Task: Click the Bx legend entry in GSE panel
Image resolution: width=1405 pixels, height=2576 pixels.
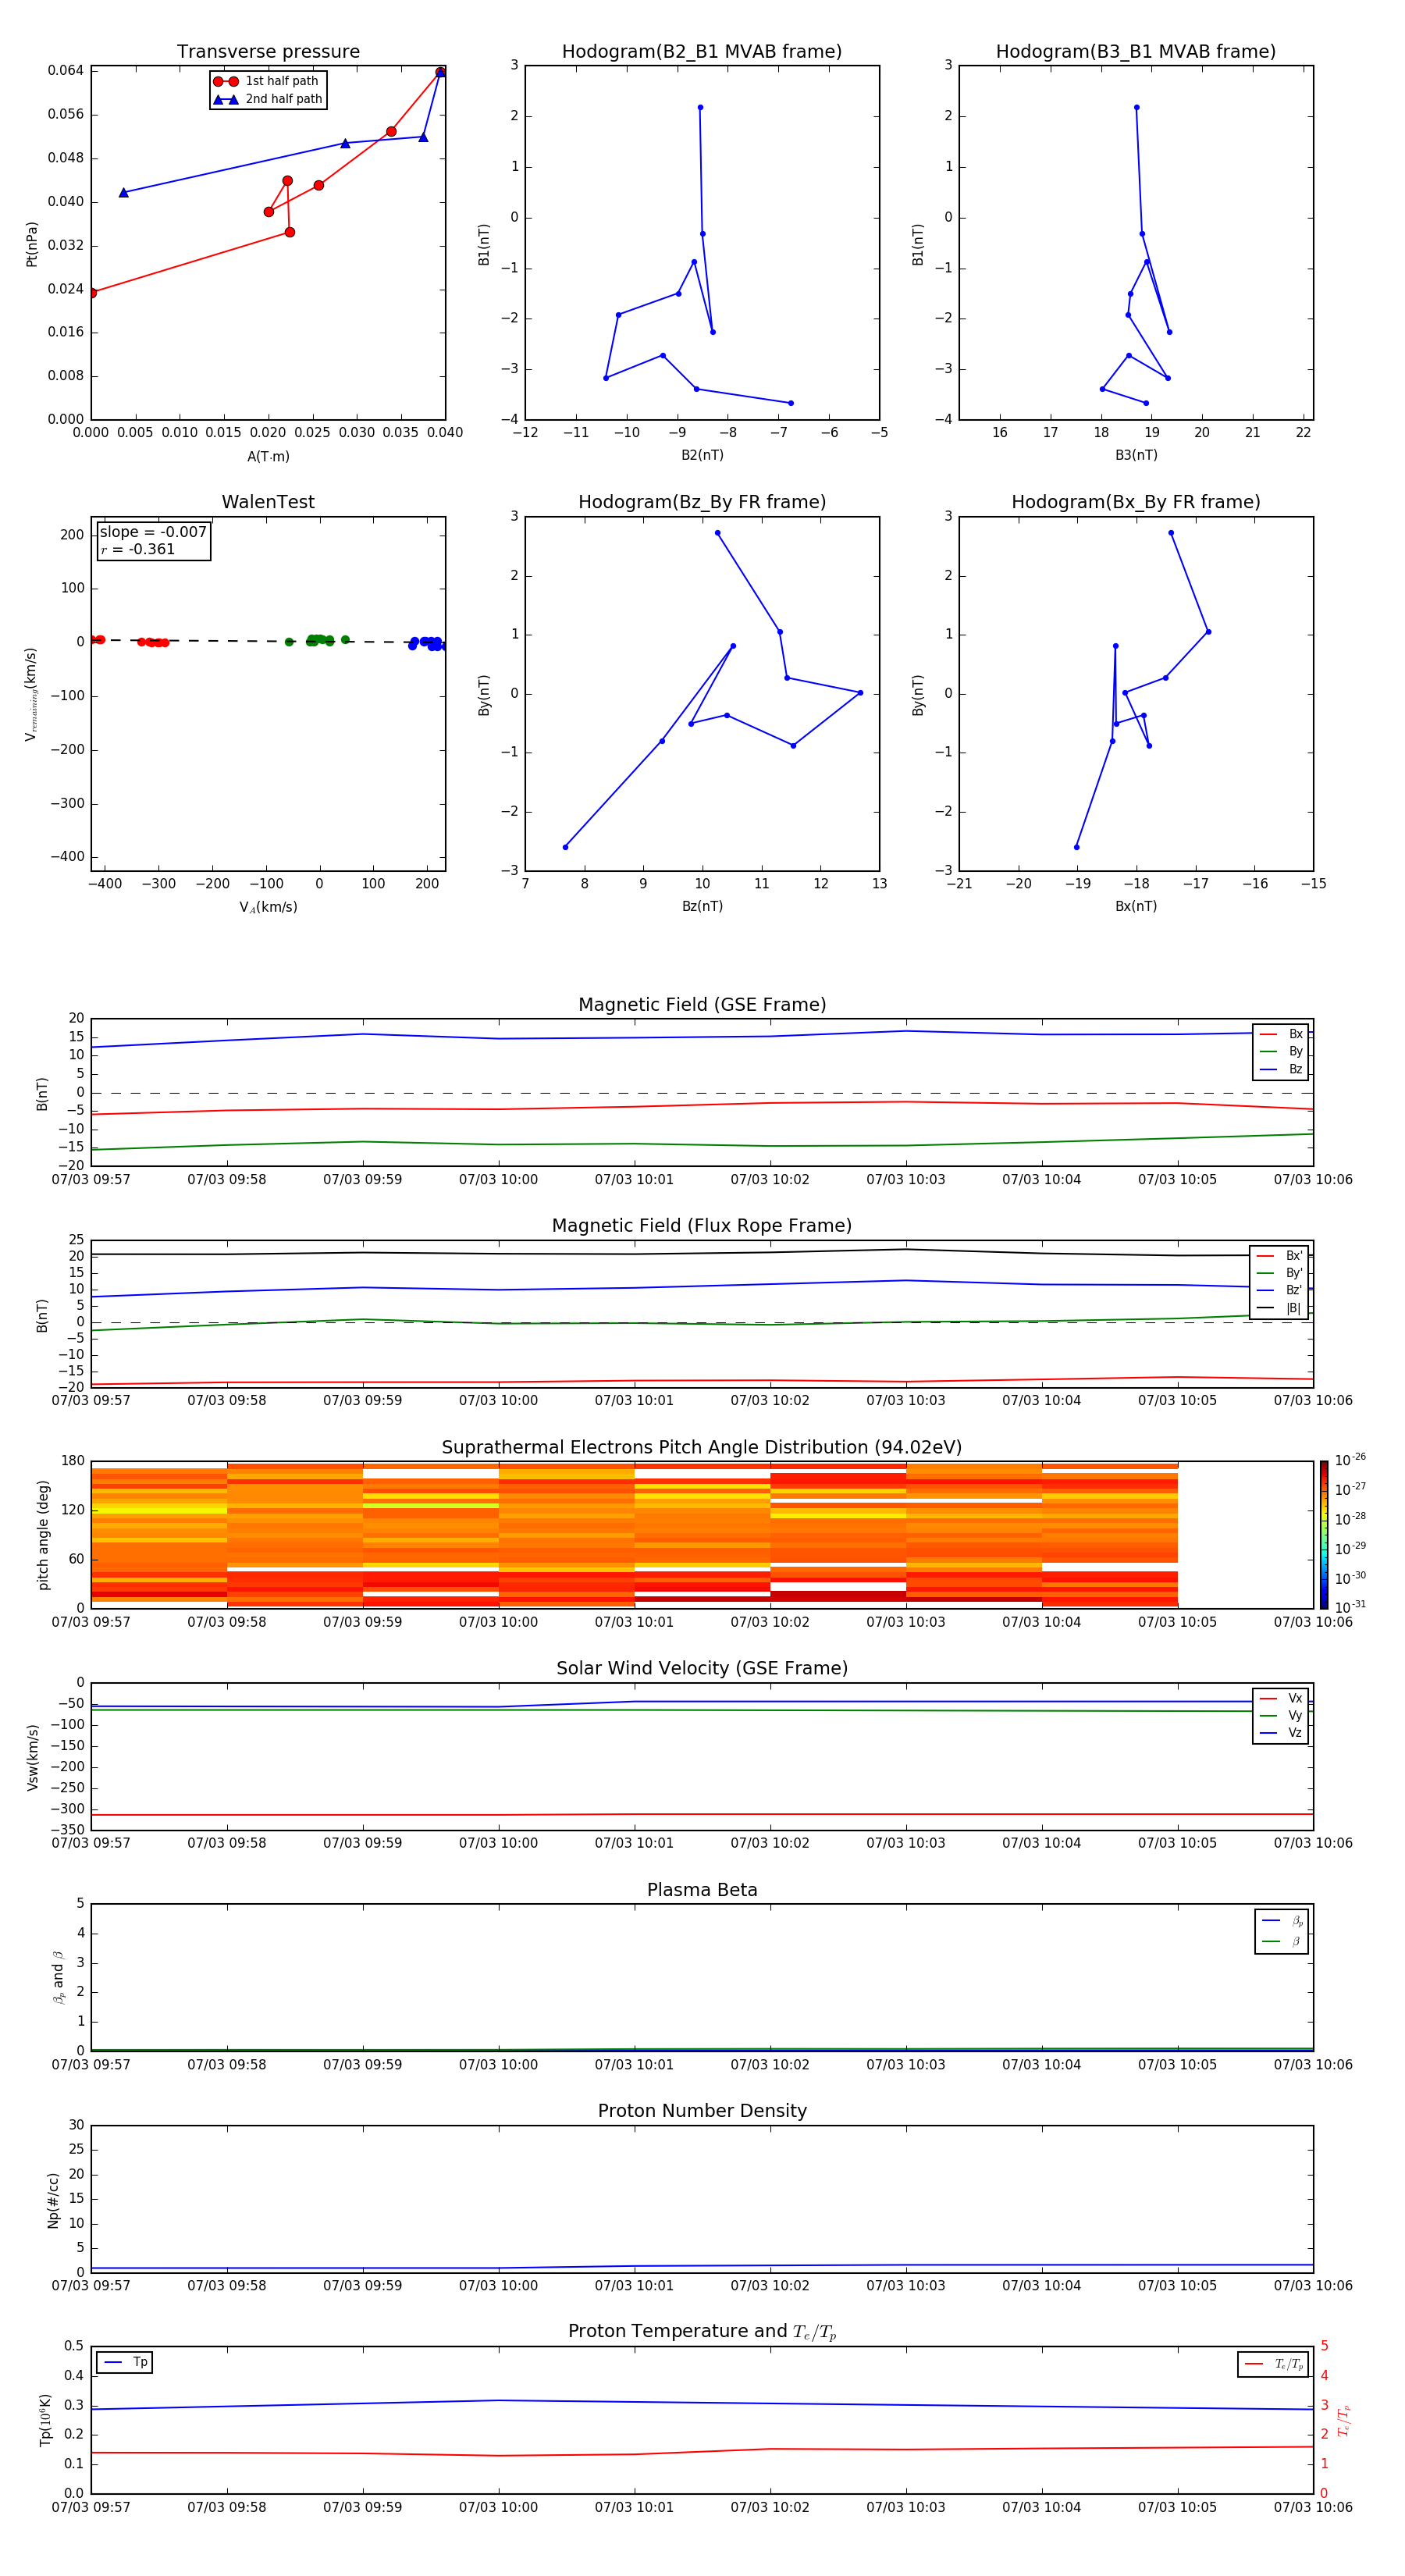Action: coord(1281,1034)
